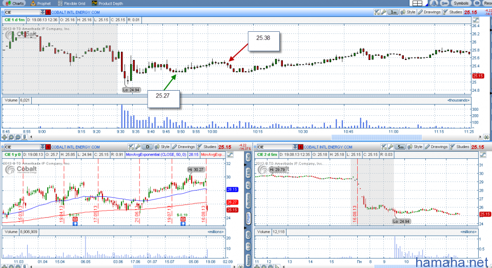The height and width of the screenshot is (268, 492).
Task: Click the red marker beside 5m COBALT name
Action: (301, 147)
